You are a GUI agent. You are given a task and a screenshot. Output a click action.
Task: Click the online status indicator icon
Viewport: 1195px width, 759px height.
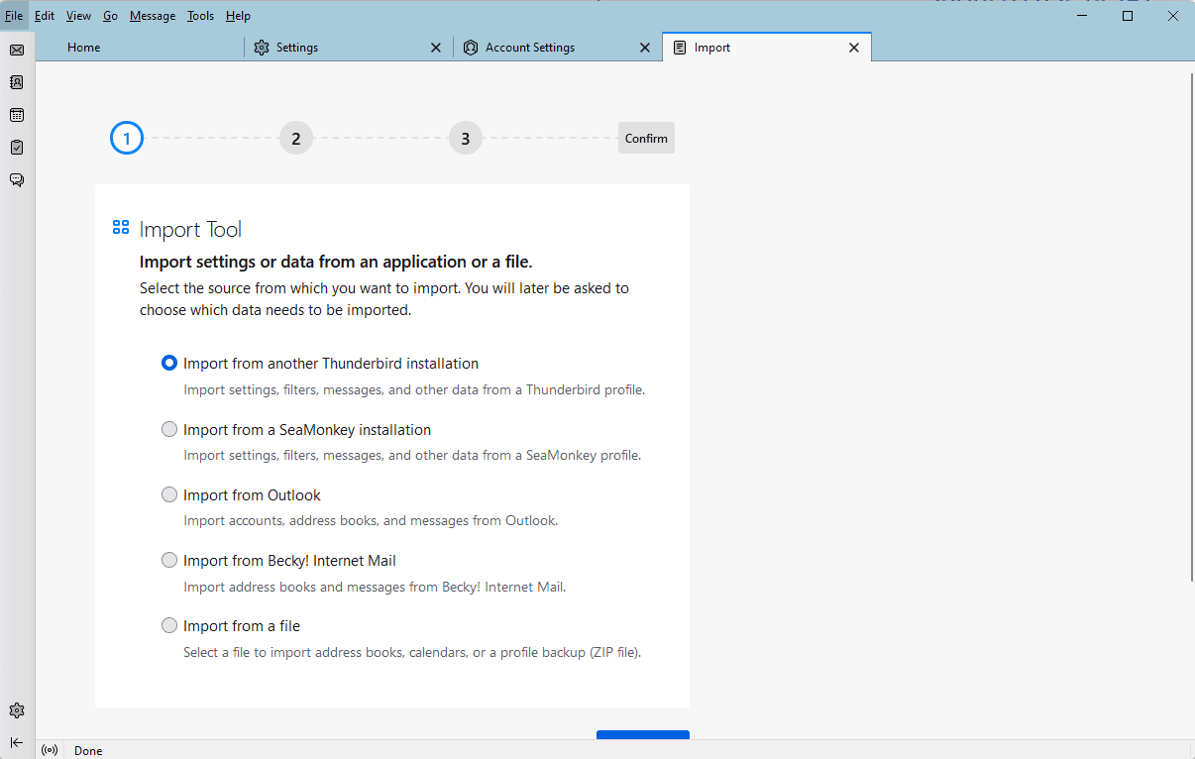coord(50,750)
